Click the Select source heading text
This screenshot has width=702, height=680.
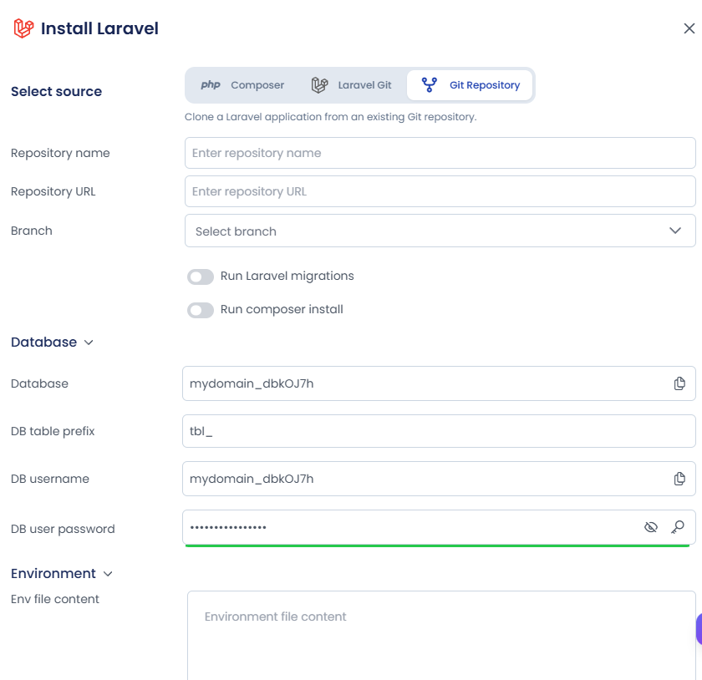[x=57, y=92]
